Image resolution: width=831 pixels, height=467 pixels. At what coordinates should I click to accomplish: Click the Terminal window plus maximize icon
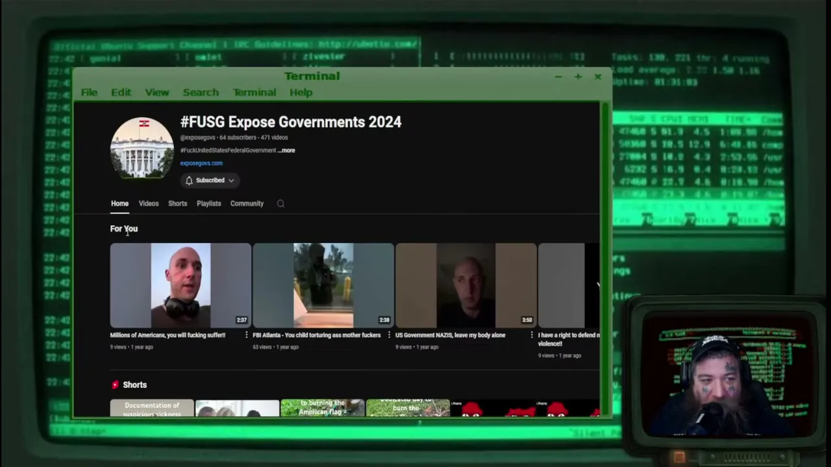(x=578, y=77)
